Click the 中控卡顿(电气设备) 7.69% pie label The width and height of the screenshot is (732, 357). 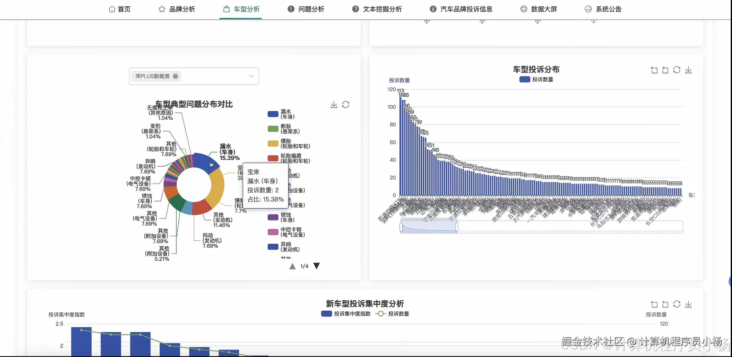[139, 184]
